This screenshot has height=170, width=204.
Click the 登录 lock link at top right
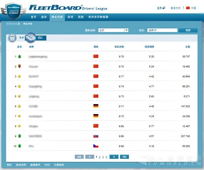point(161,8)
